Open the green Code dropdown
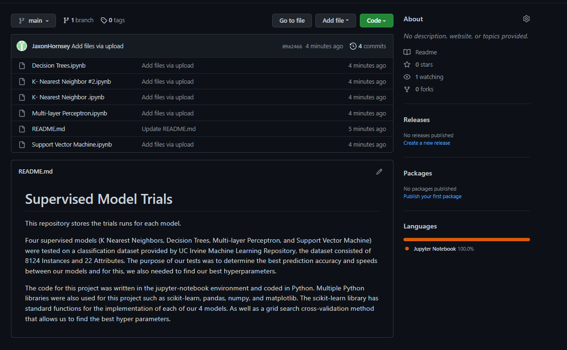567x350 pixels. pyautogui.click(x=376, y=21)
